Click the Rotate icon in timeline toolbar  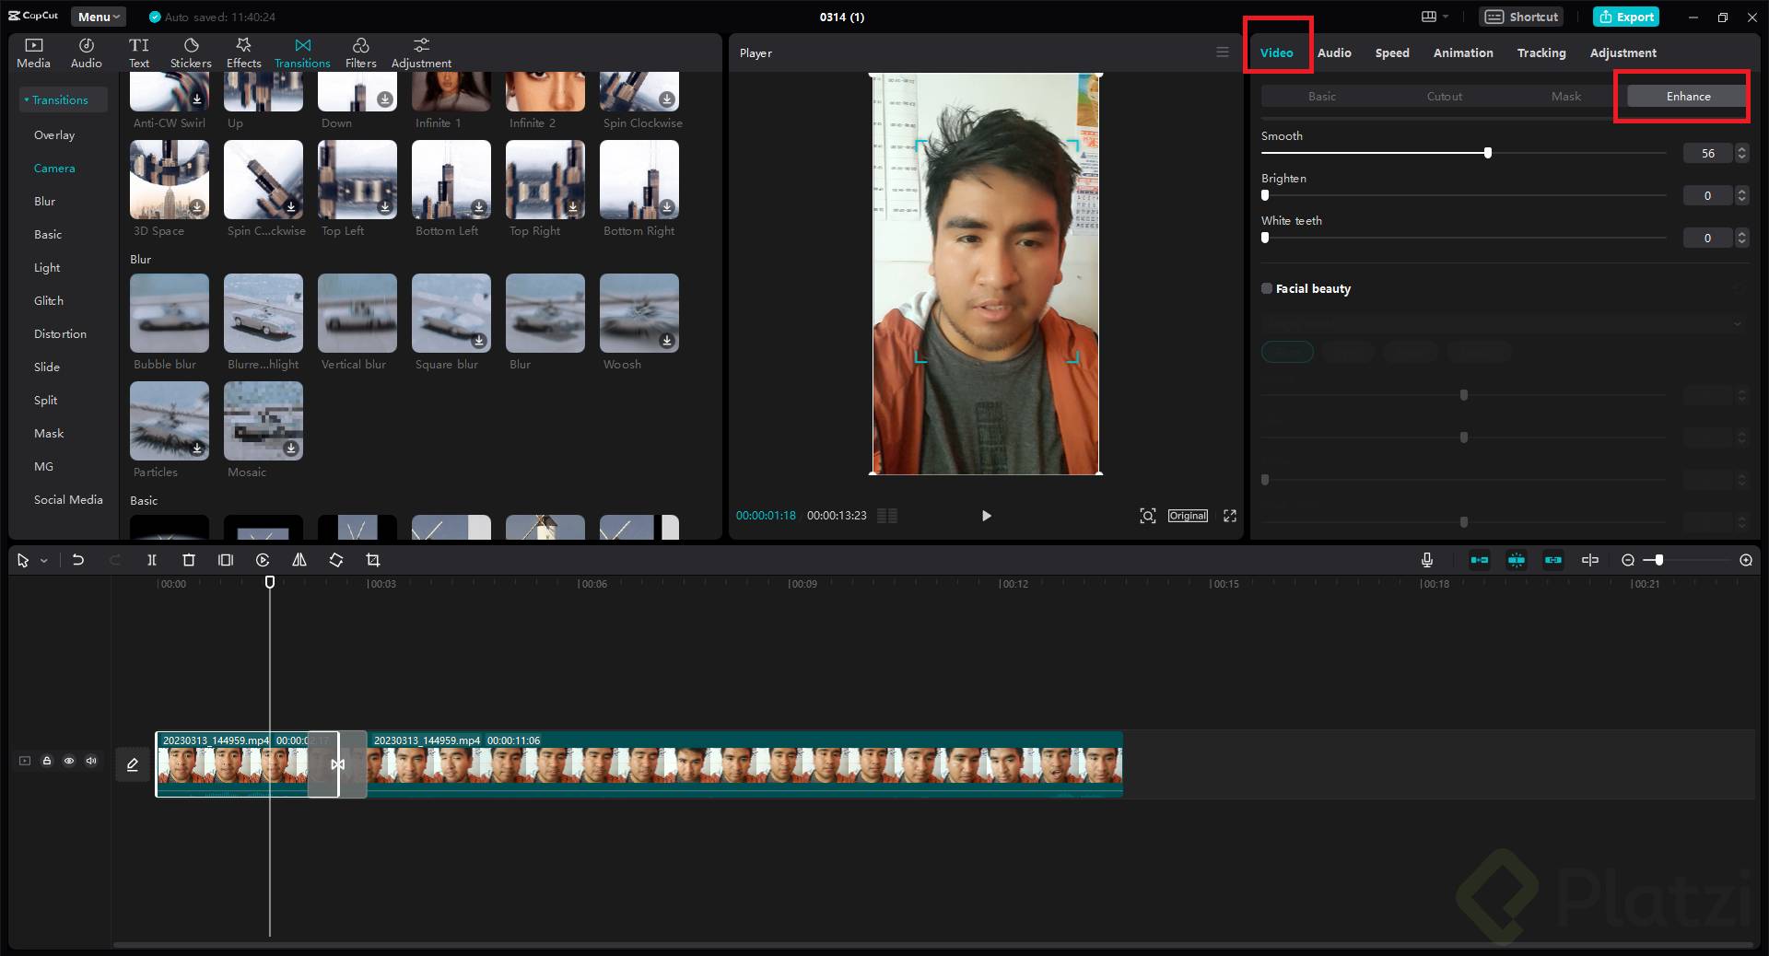[x=336, y=560]
